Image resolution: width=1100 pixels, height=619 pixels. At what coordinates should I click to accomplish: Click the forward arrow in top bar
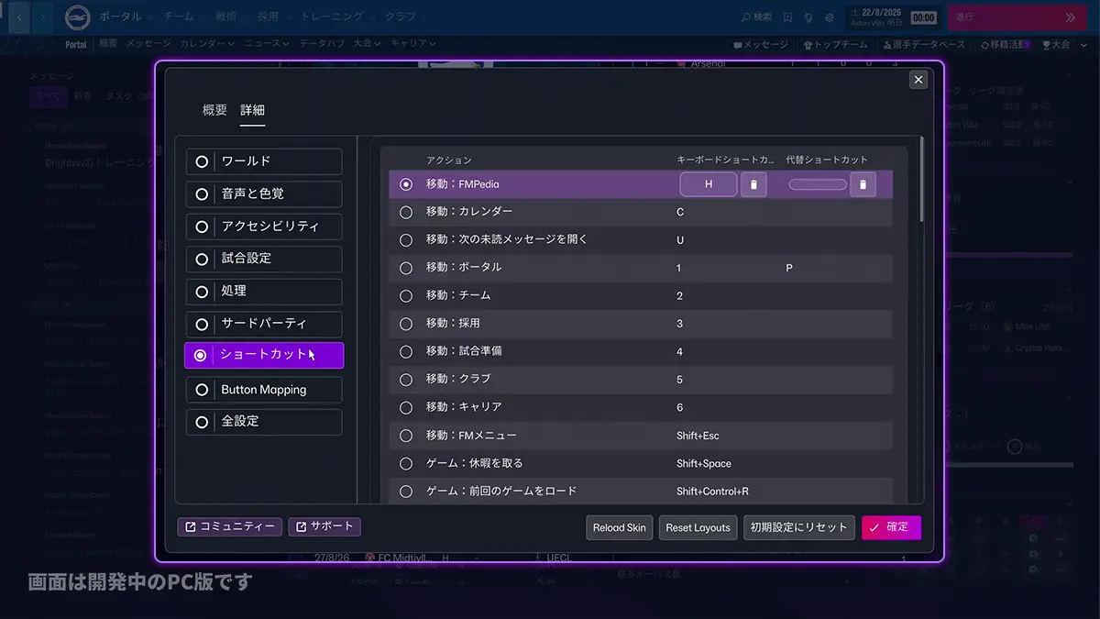[43, 17]
